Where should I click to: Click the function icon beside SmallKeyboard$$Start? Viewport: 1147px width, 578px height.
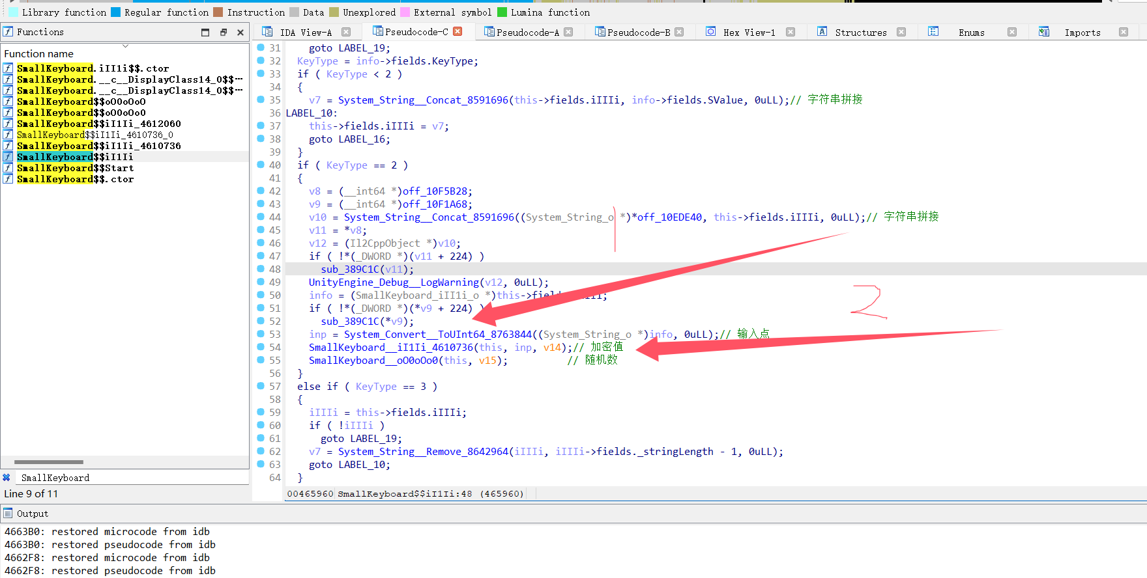point(8,168)
